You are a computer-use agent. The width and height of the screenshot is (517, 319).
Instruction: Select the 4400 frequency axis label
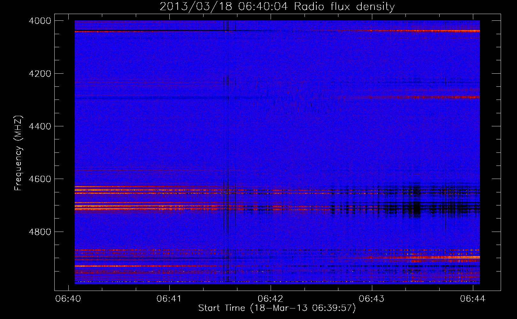(40, 126)
